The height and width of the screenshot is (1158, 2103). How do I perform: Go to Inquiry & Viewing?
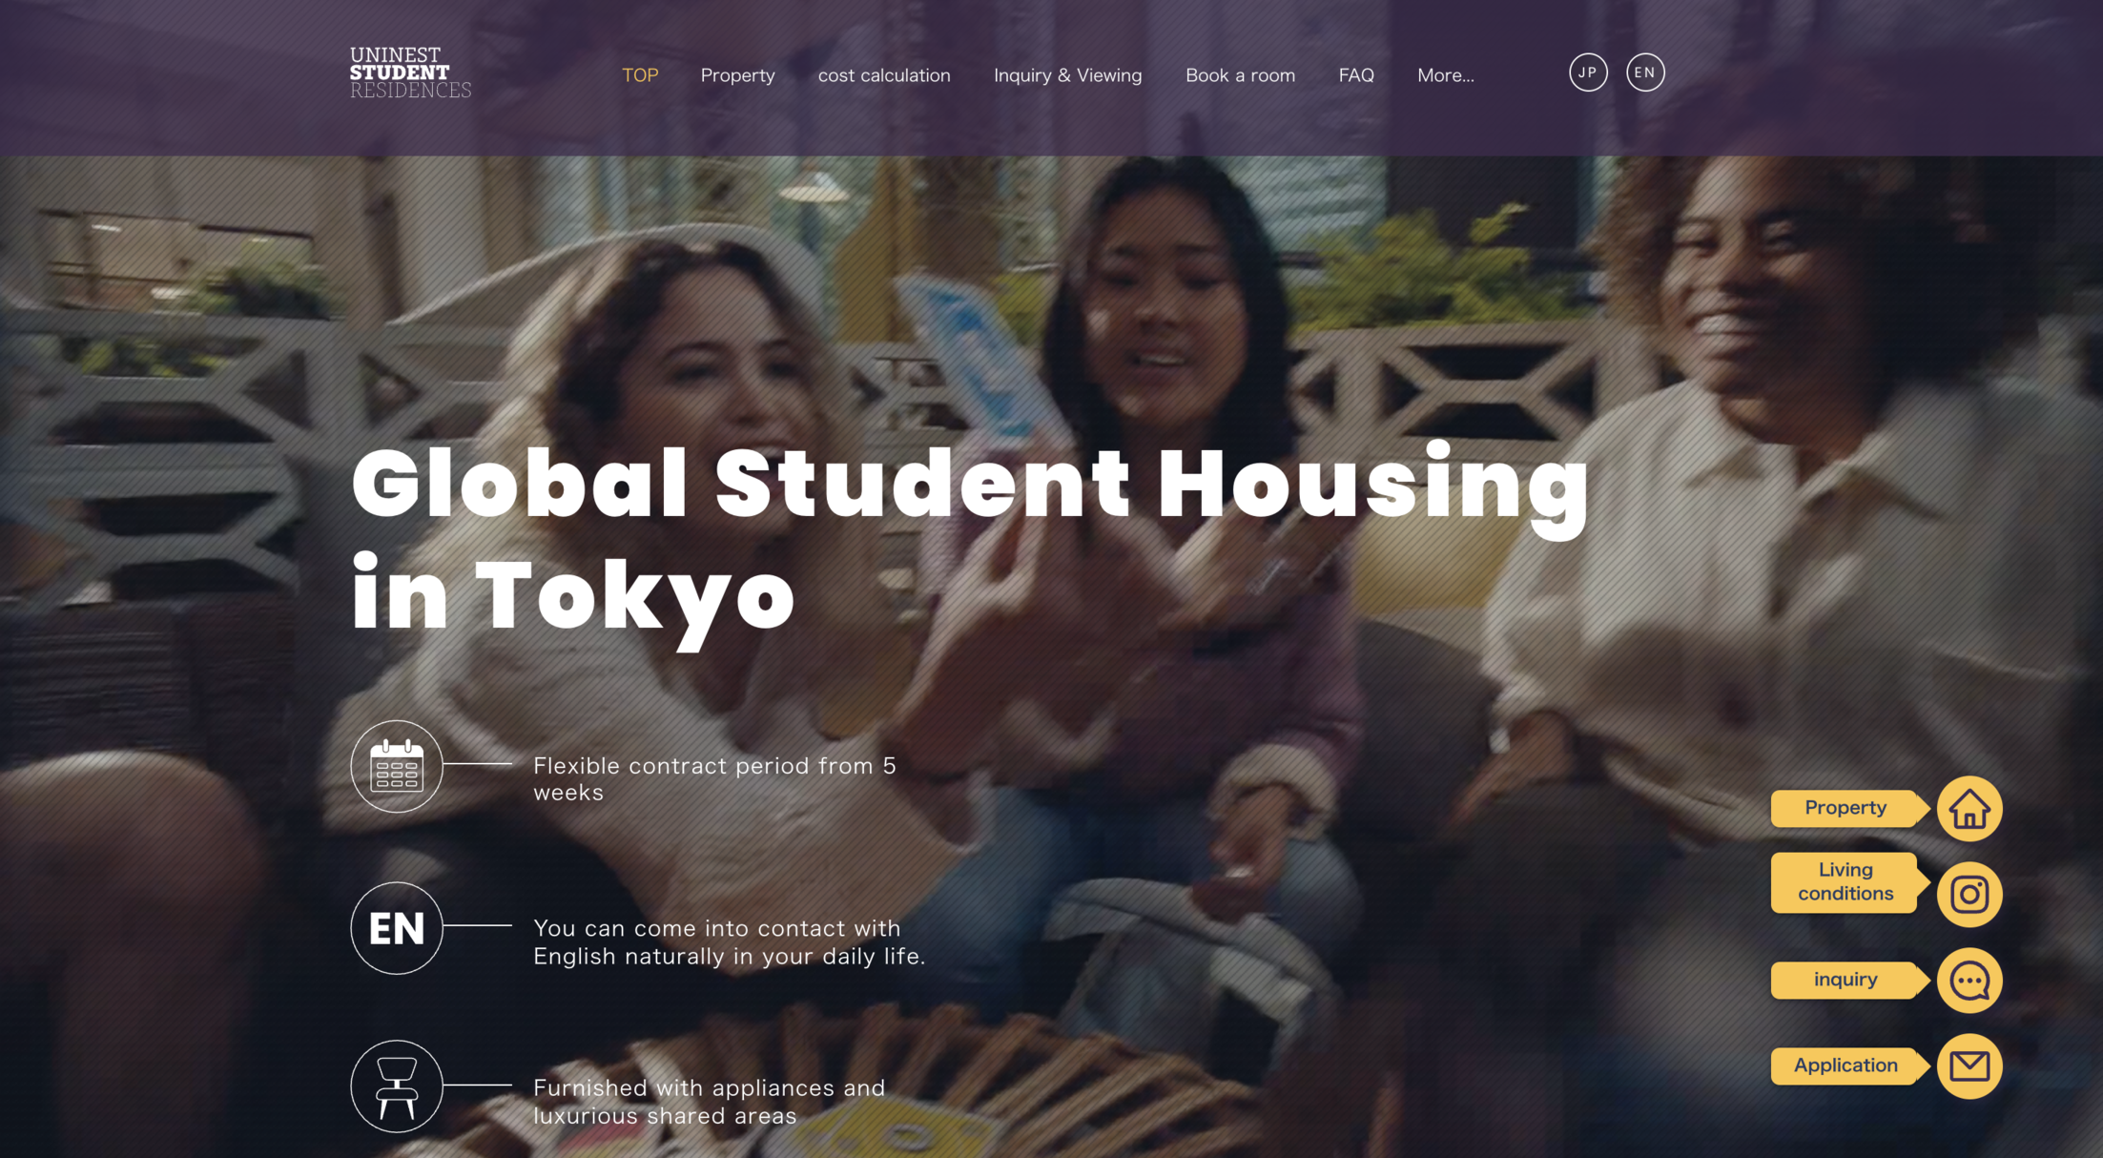[x=1067, y=75]
